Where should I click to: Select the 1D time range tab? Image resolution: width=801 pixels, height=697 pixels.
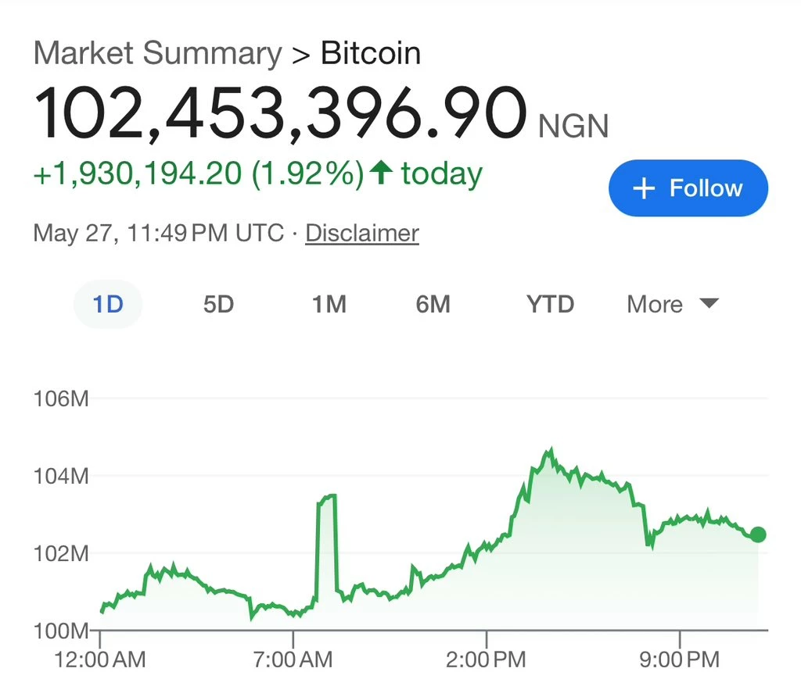point(108,304)
